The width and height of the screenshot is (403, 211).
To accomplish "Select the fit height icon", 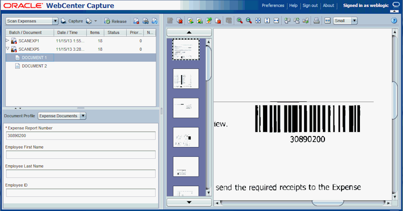I will 267,21.
